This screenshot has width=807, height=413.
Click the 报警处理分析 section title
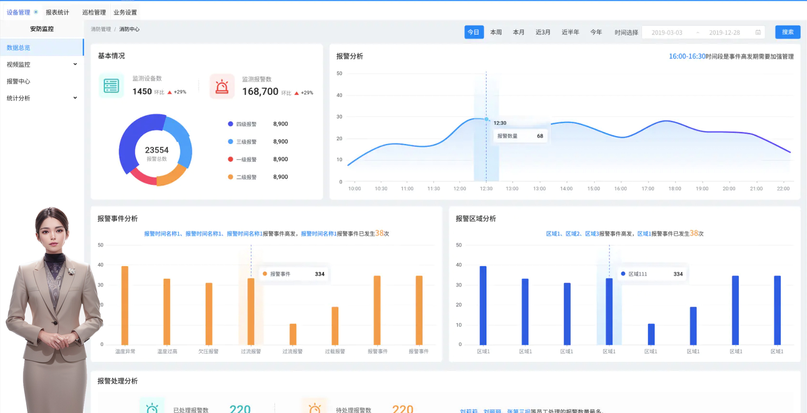[x=117, y=381]
